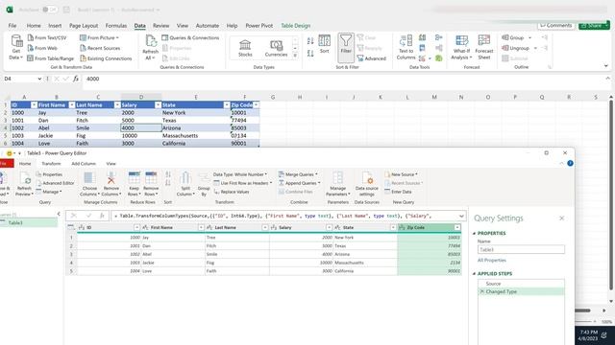This screenshot has width=615, height=345.
Task: Click Keep Rows in Power Query
Action: (134, 184)
